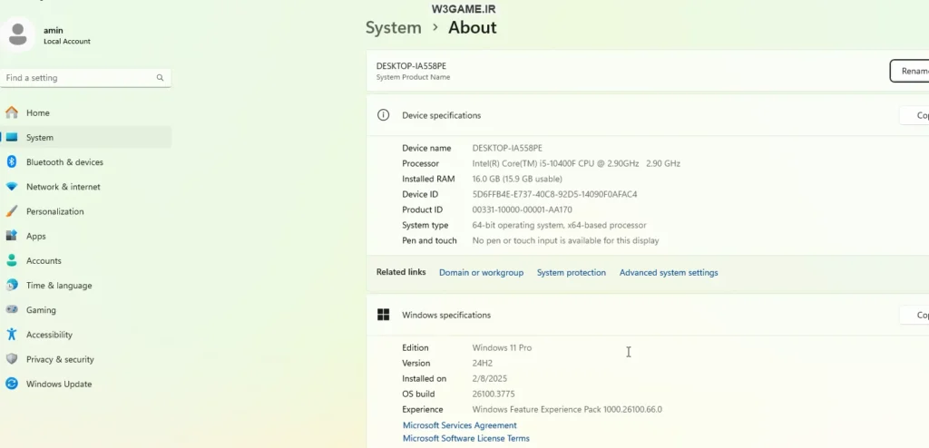The image size is (929, 448).
Task: Click the Device ID value
Action: [554, 194]
